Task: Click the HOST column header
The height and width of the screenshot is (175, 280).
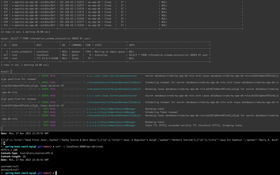Action: (x=39, y=45)
